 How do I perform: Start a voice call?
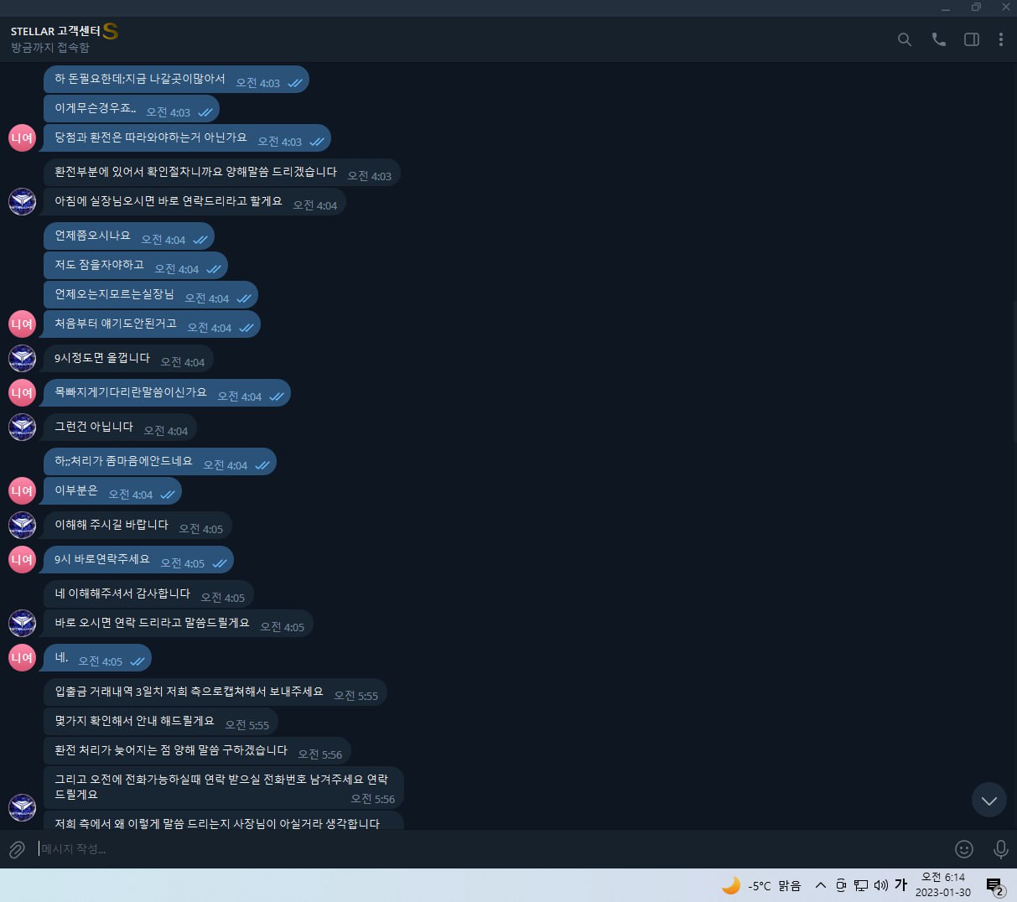pos(938,39)
